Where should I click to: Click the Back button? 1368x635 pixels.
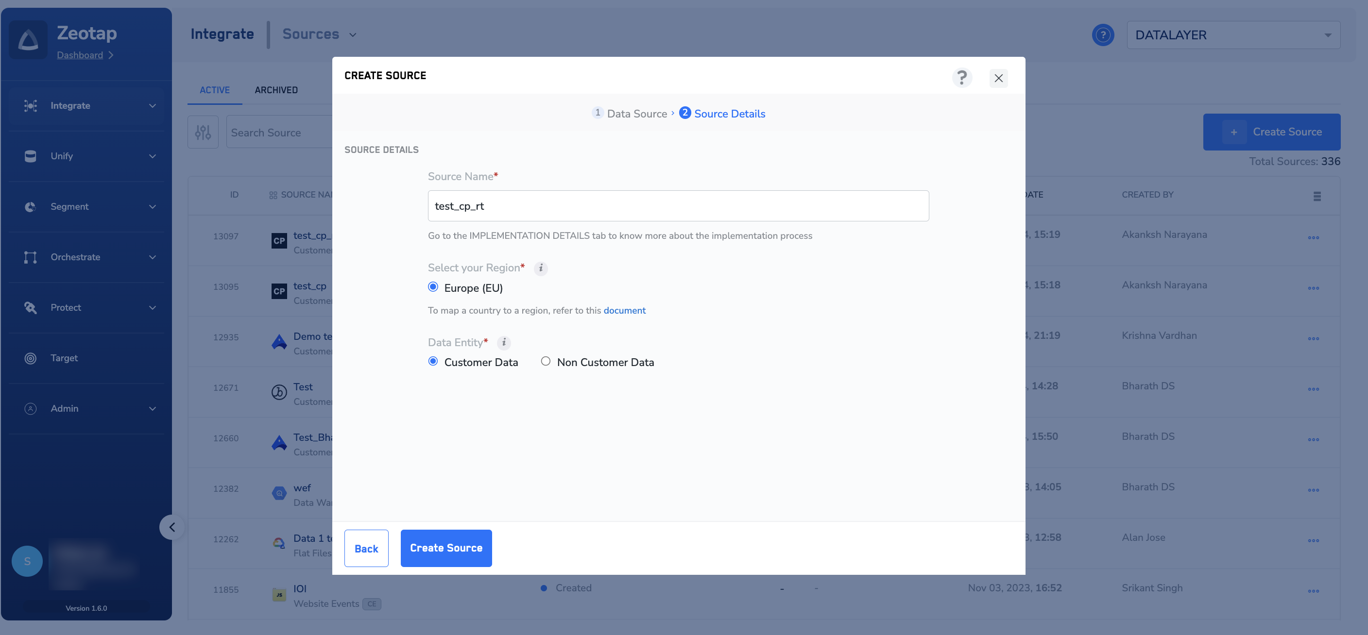coord(366,548)
